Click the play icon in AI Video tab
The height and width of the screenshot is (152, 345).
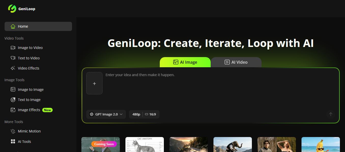coord(227,62)
